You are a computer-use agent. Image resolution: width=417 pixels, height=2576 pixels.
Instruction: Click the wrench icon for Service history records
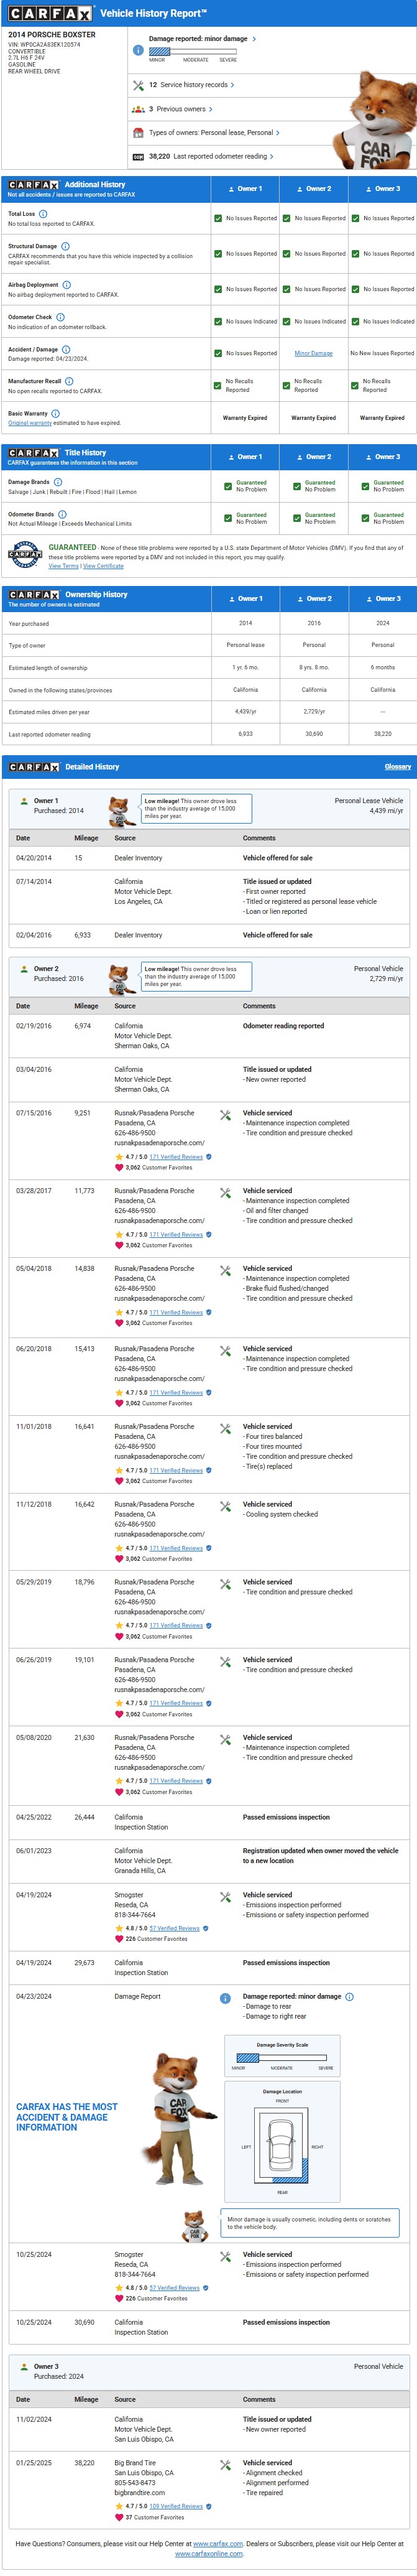pos(138,85)
